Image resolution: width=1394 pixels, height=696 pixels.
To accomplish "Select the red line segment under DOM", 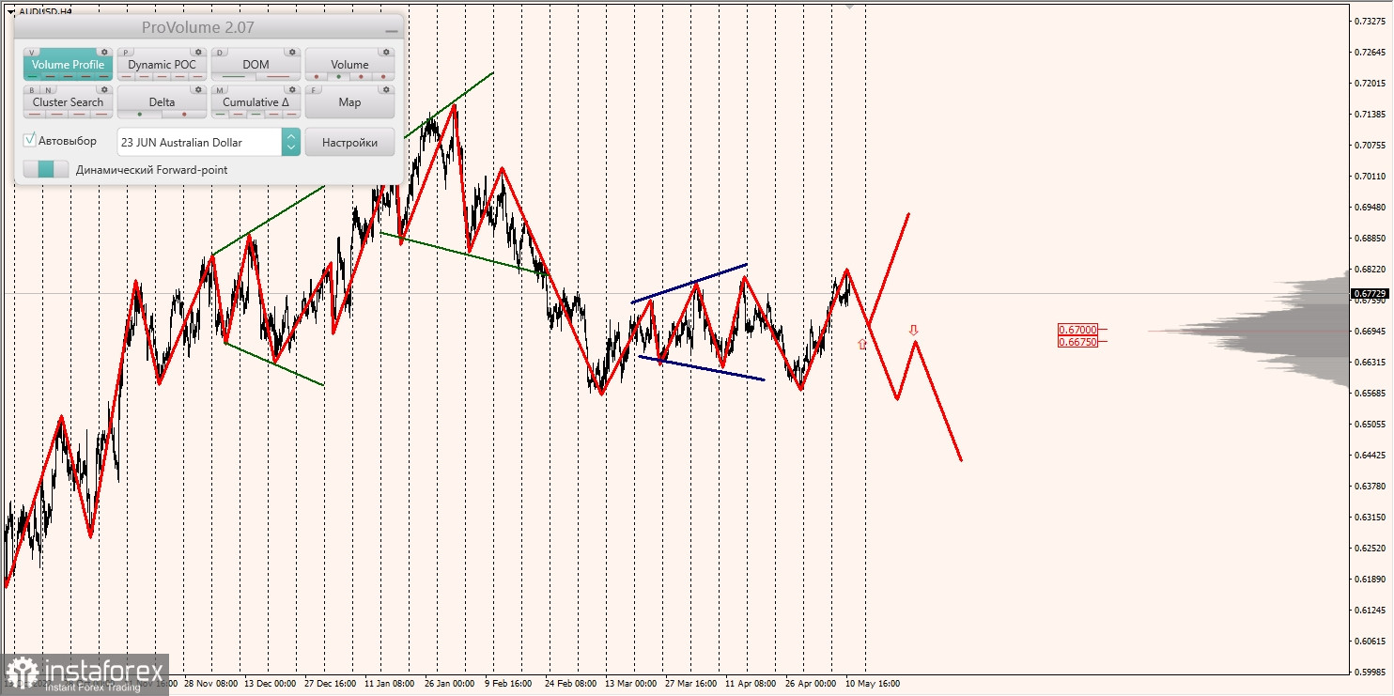I will [278, 76].
